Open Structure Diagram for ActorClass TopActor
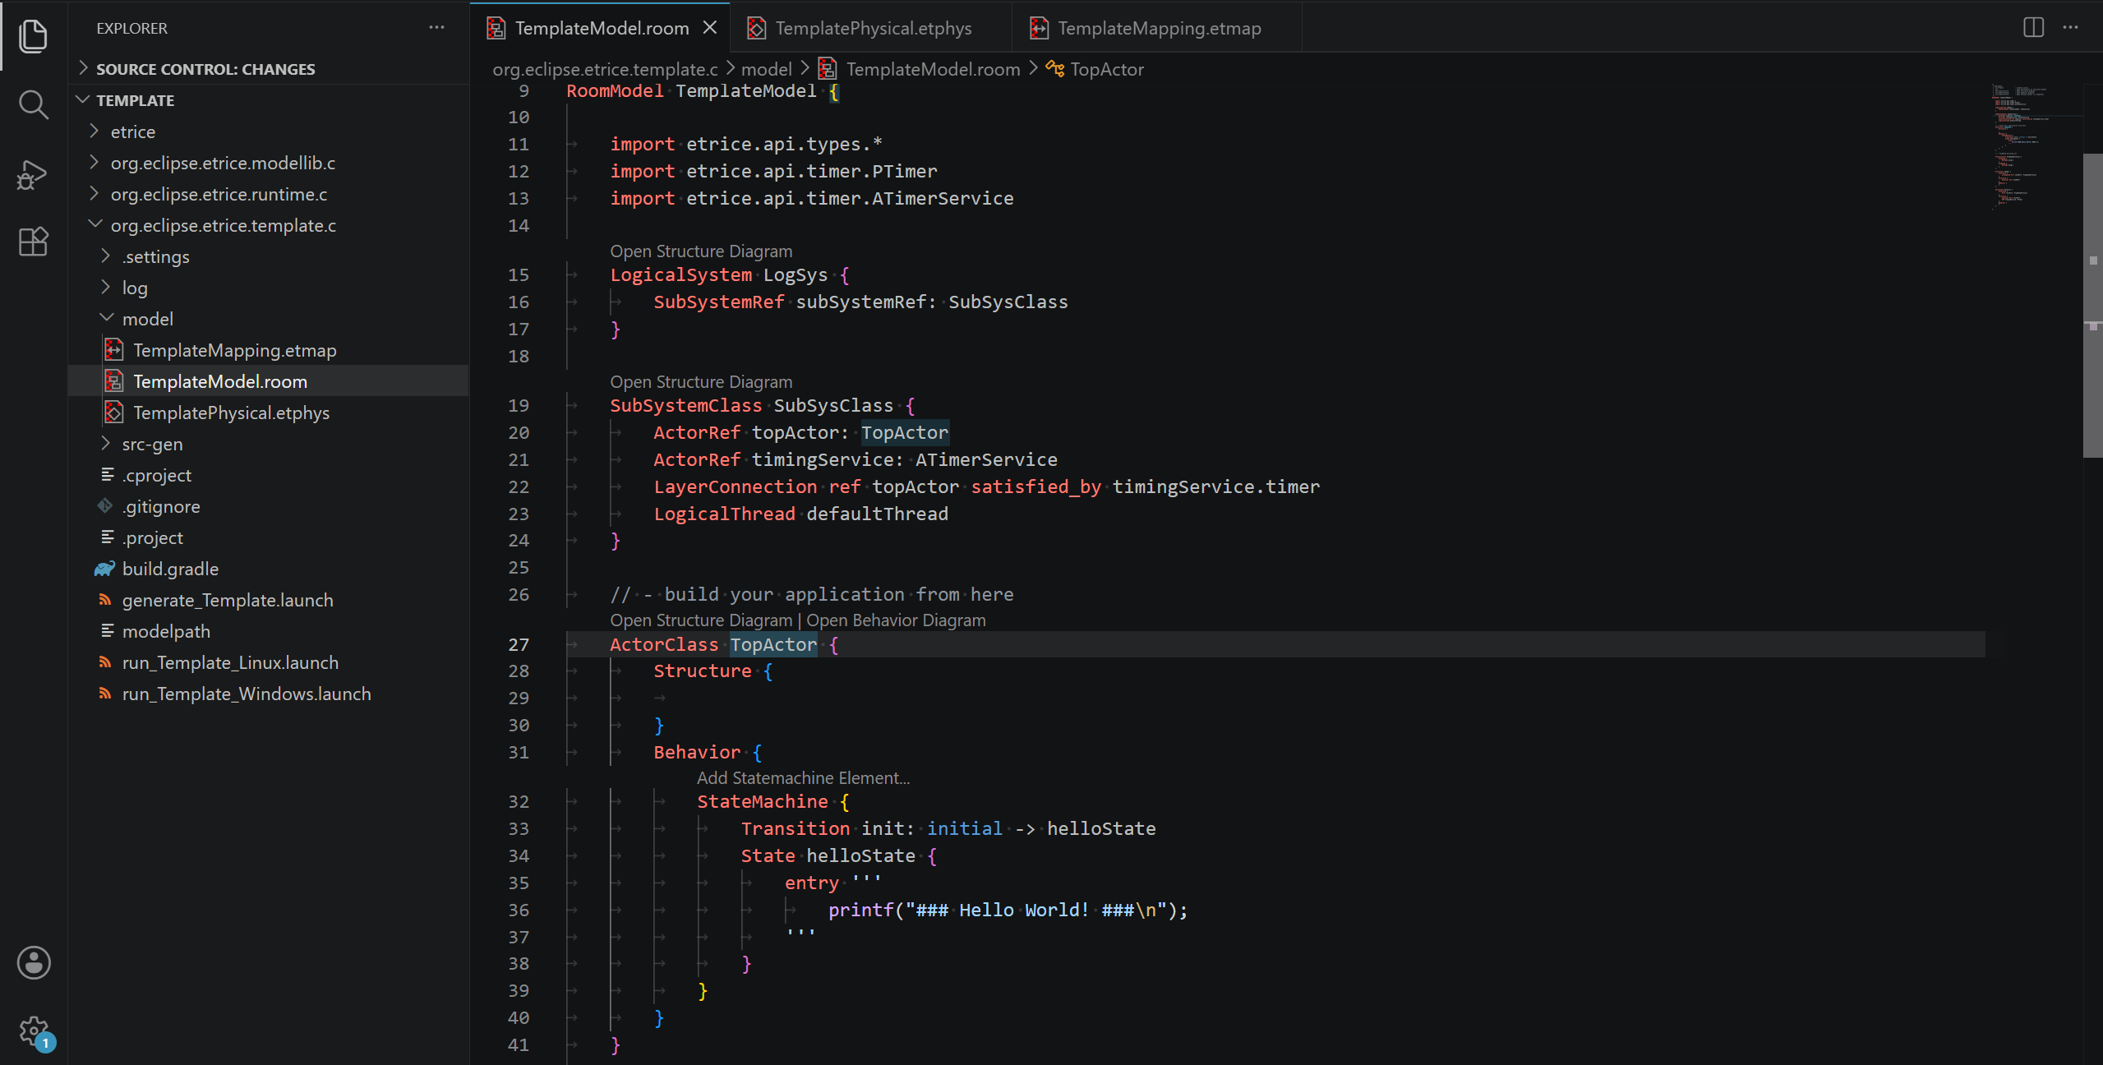2103x1065 pixels. point(701,620)
